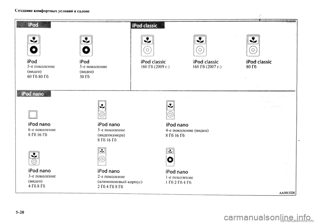Click the text "160 Гб (2009 г.)"

[x=155, y=67]
